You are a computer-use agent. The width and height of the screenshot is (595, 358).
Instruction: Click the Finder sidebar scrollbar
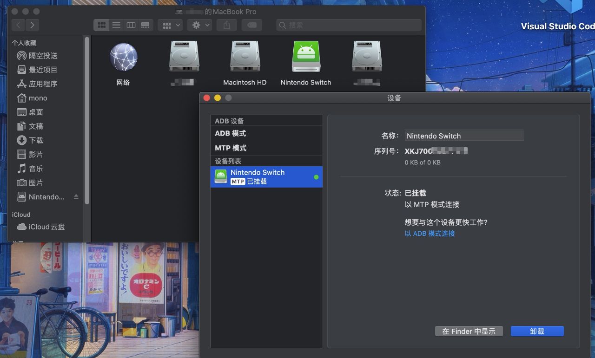click(x=87, y=121)
